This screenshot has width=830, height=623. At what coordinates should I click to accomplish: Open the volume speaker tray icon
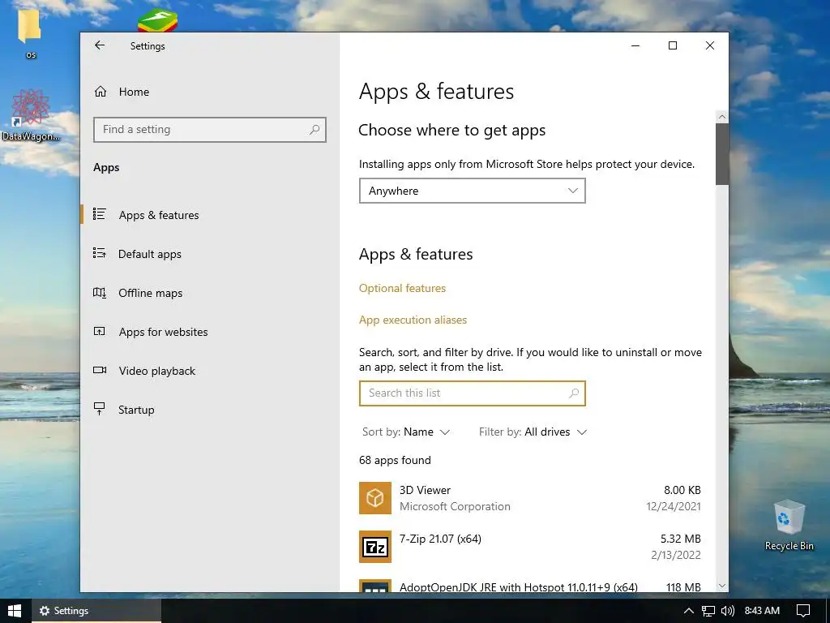pyautogui.click(x=728, y=611)
